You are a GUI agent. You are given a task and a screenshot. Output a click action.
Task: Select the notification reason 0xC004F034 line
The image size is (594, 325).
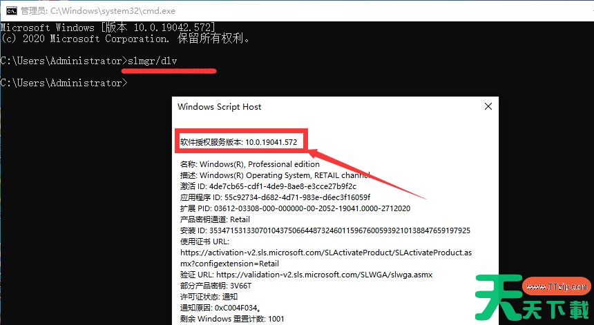click(x=220, y=308)
